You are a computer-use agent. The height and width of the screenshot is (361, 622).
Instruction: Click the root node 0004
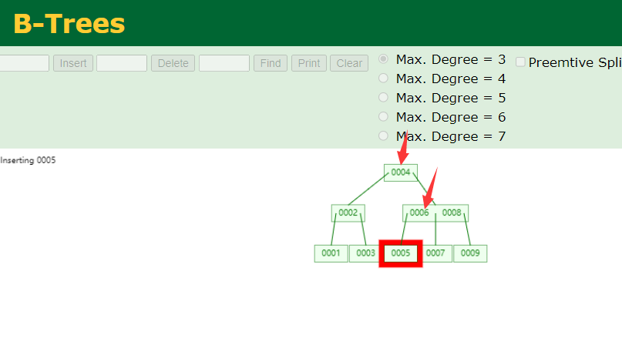(401, 172)
